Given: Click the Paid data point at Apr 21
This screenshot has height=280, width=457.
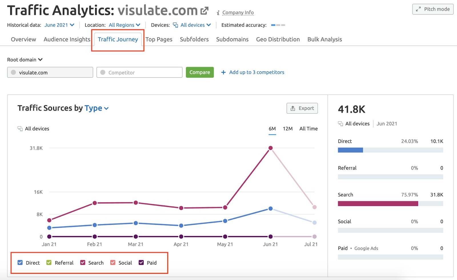Looking at the screenshot, I should pyautogui.click(x=181, y=237).
